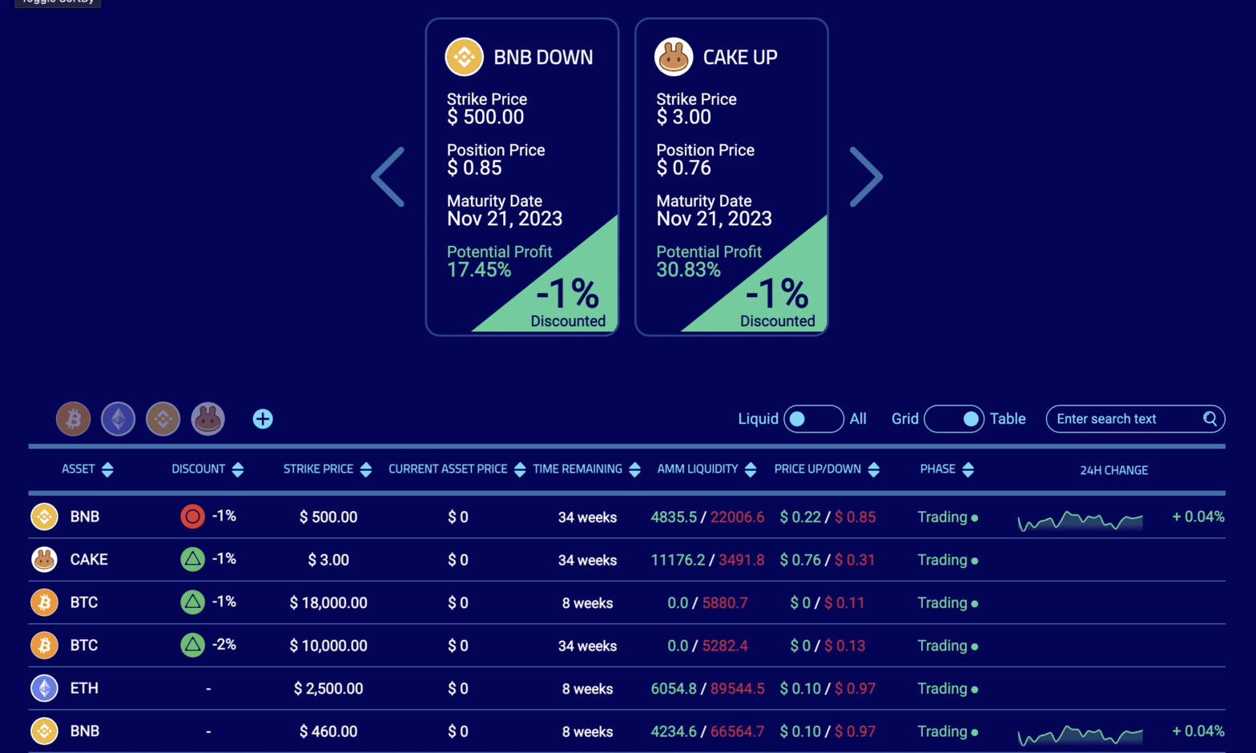Viewport: 1256px width, 753px height.
Task: Click BNB icon in $460.00 strike row
Action: 44,731
